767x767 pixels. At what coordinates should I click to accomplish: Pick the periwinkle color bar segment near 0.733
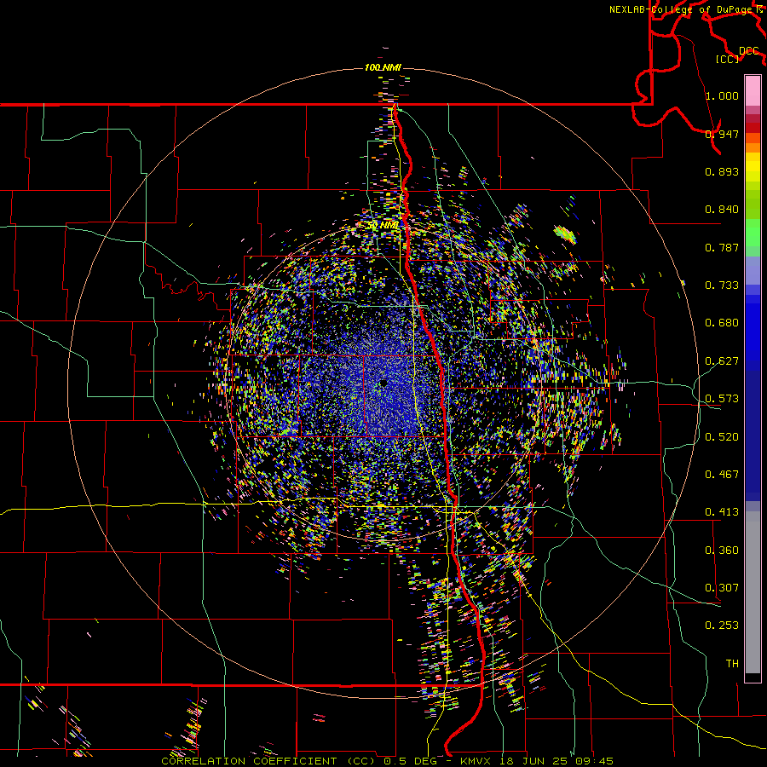[753, 271]
